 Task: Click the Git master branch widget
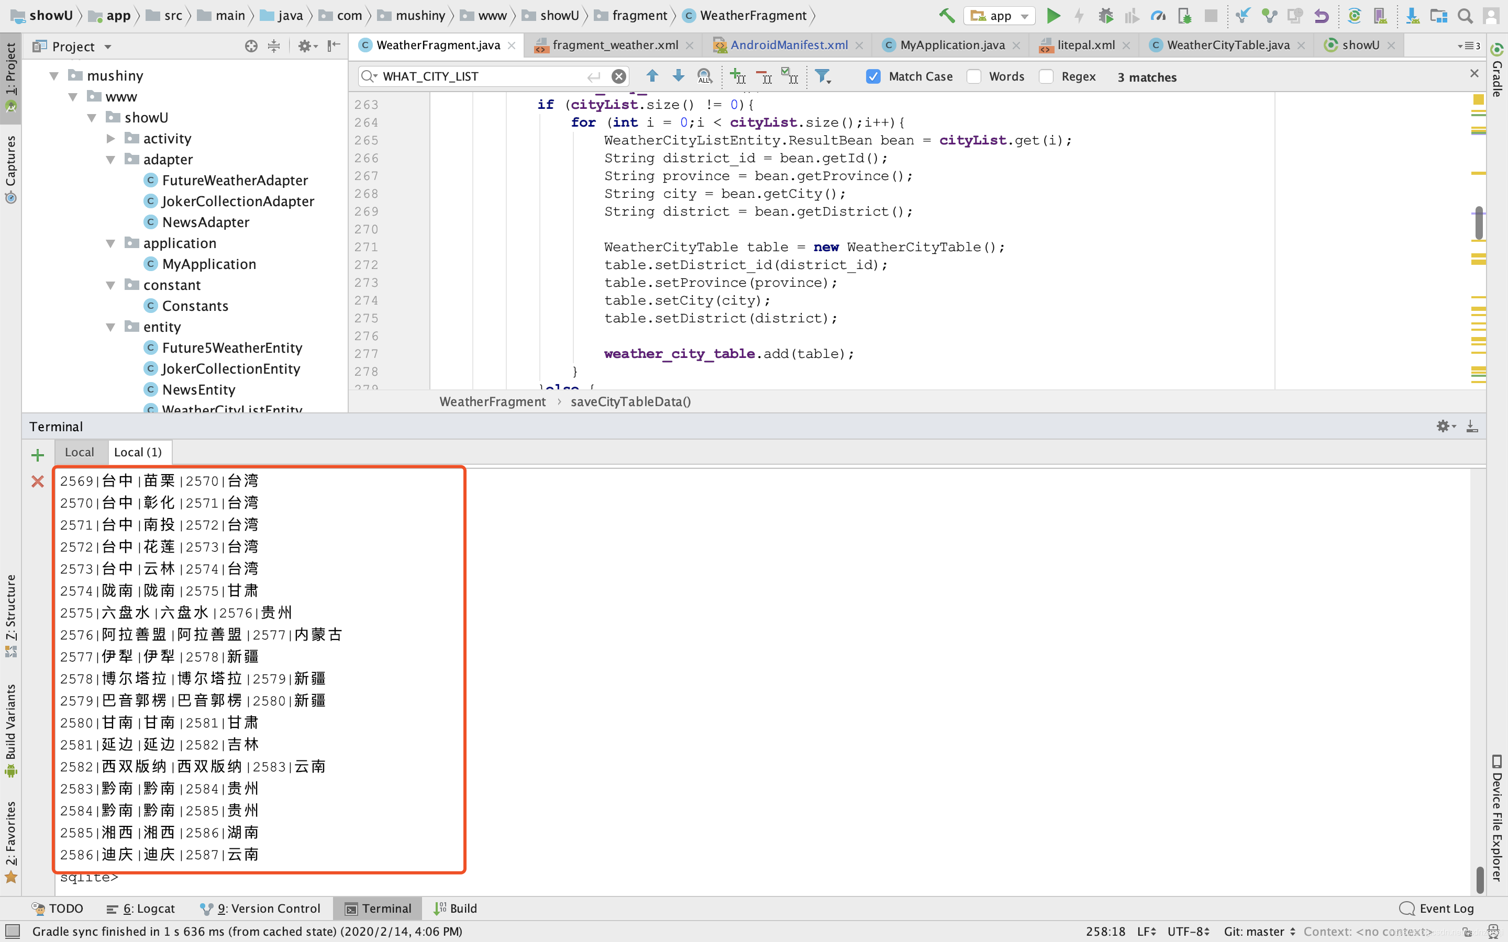coord(1260,932)
